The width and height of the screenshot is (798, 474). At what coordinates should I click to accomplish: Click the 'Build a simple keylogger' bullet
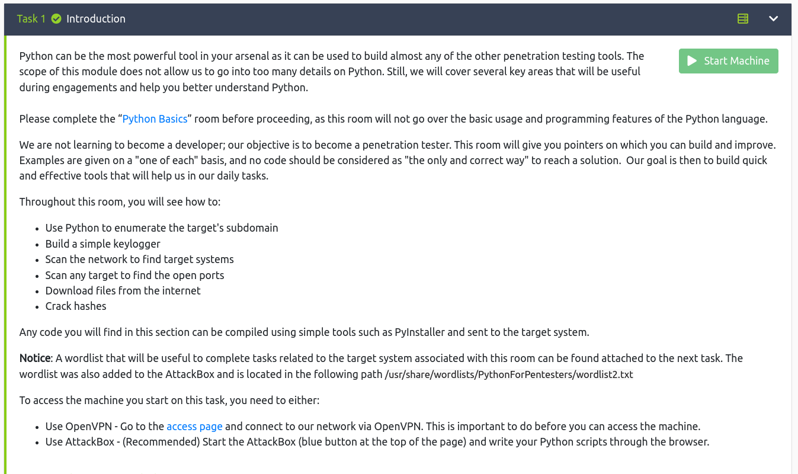(x=102, y=244)
